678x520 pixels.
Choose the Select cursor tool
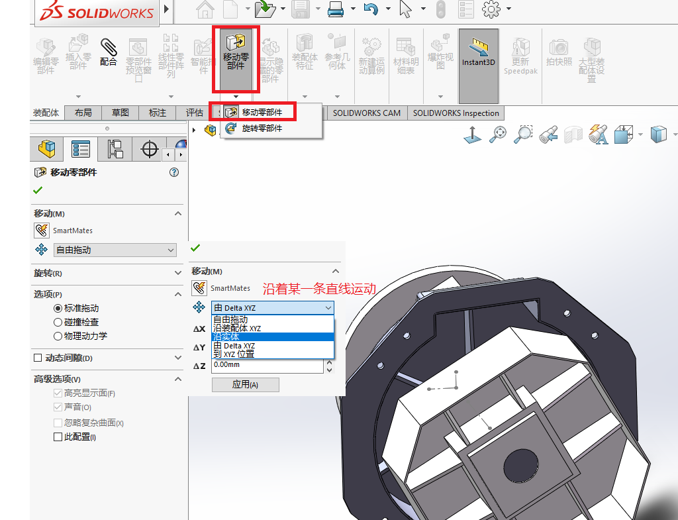405,9
